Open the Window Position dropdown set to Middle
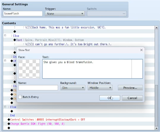Image resolution: width=160 pixels, height=132 pixels. click(100, 88)
